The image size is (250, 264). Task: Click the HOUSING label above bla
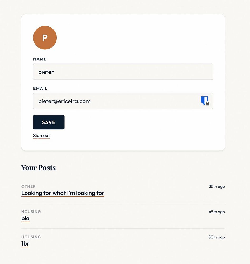coord(31,212)
